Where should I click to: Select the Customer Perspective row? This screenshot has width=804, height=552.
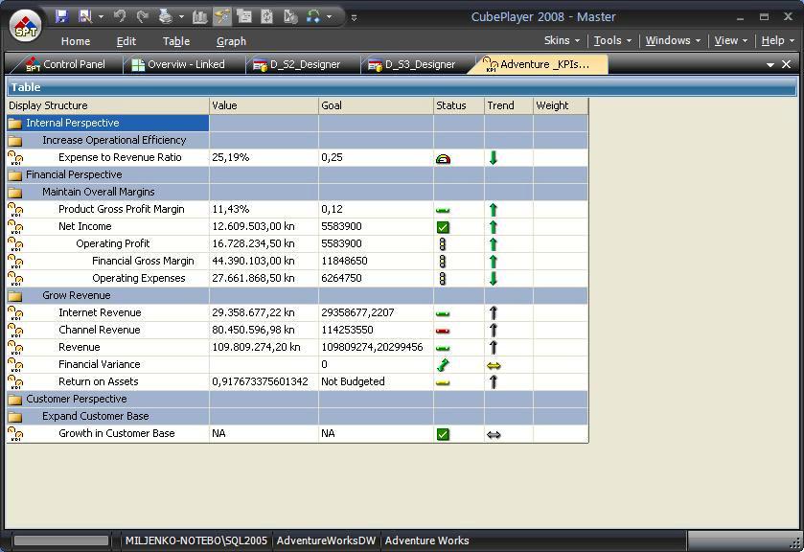point(297,399)
